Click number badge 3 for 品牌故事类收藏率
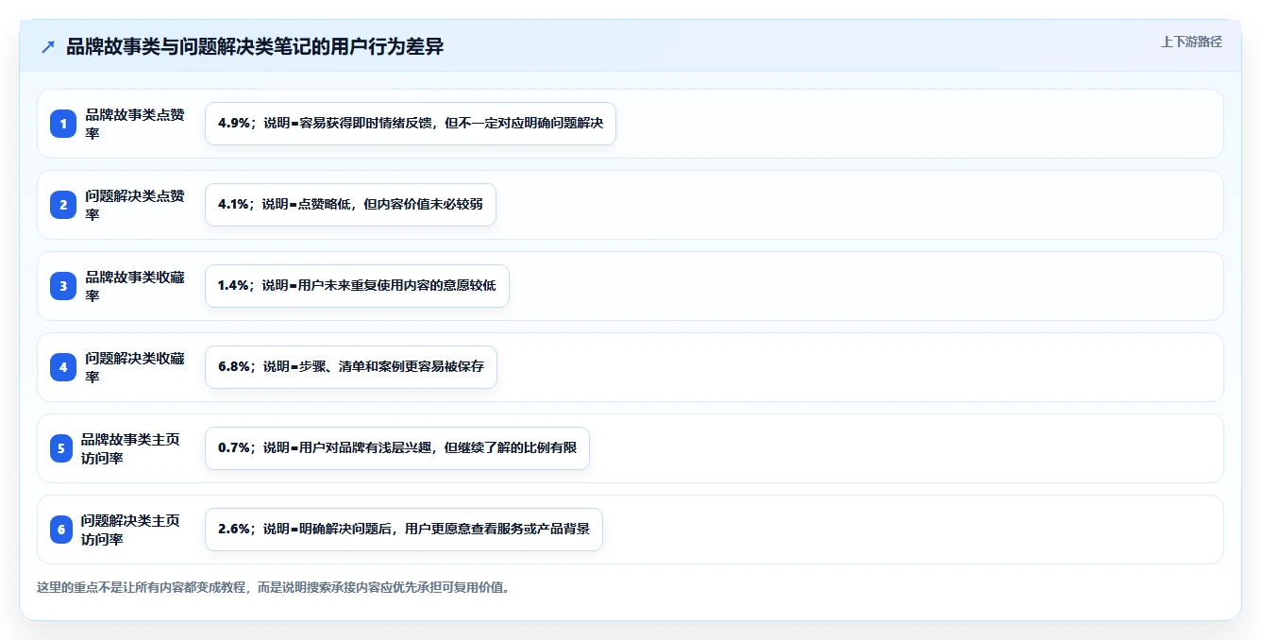This screenshot has height=640, width=1261. click(x=63, y=286)
